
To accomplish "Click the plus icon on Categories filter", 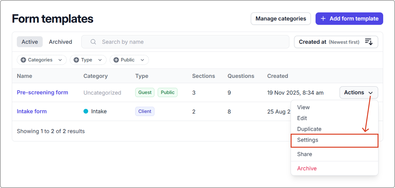I will point(23,60).
